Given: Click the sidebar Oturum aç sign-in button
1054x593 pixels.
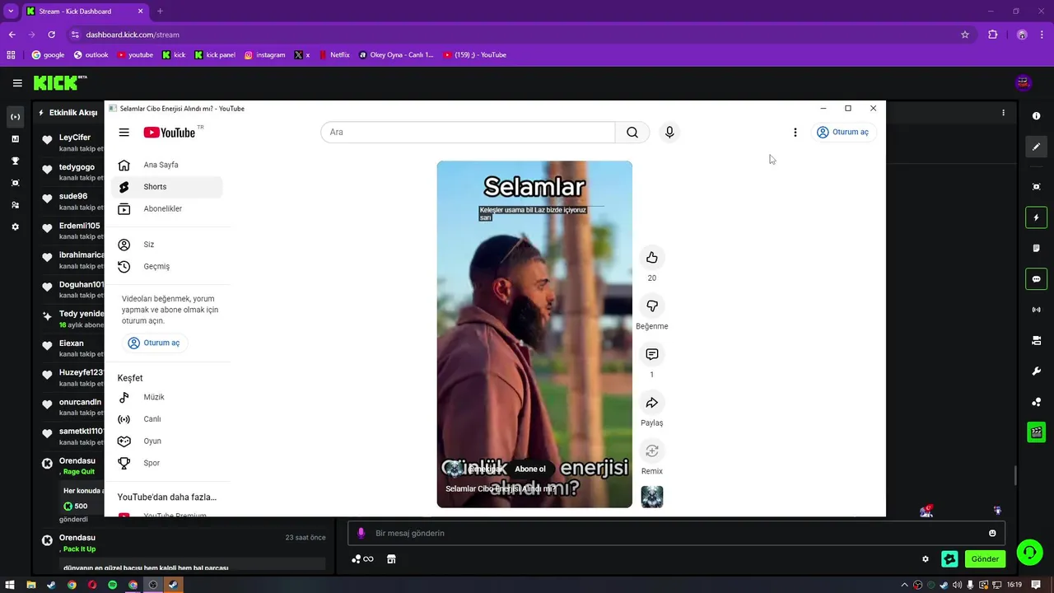Looking at the screenshot, I should coord(155,343).
